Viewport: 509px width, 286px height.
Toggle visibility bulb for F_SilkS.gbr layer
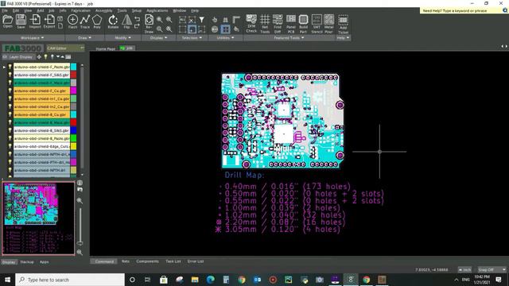(10, 75)
